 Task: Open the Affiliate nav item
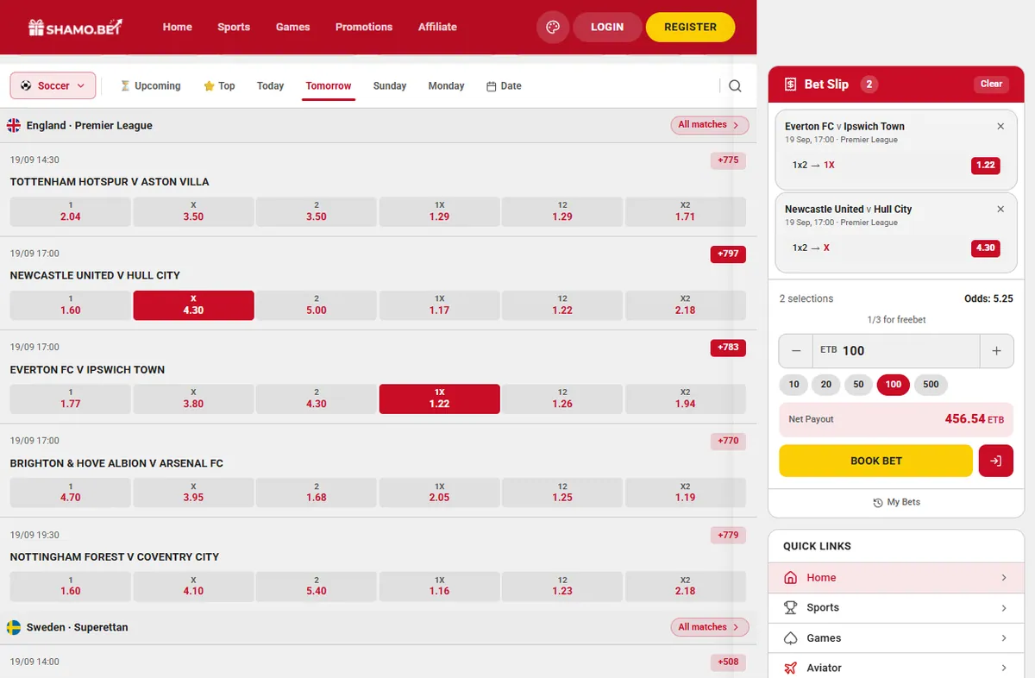pos(437,27)
